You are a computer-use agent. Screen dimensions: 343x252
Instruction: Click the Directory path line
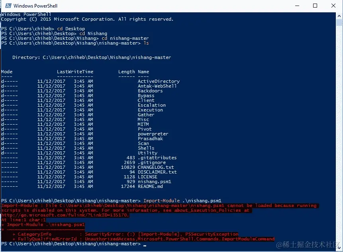tap(92, 57)
